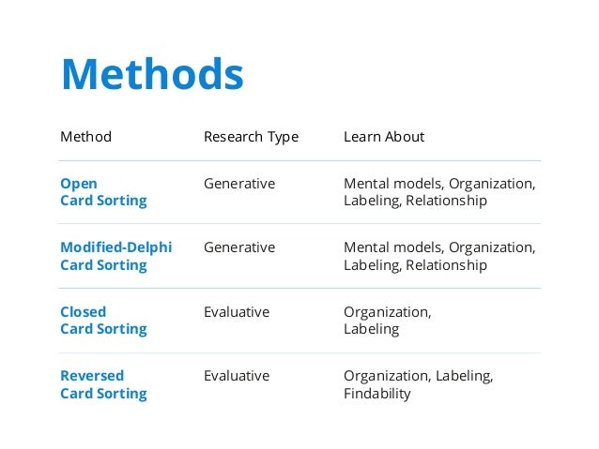Screen dimensions: 599x449
Task: Click the word Modified-Delphi in the second row
Action: pyautogui.click(x=116, y=247)
